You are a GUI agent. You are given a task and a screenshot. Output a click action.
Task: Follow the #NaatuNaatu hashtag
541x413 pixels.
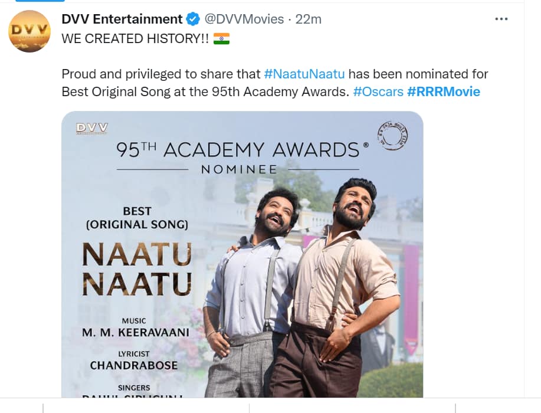(x=304, y=74)
